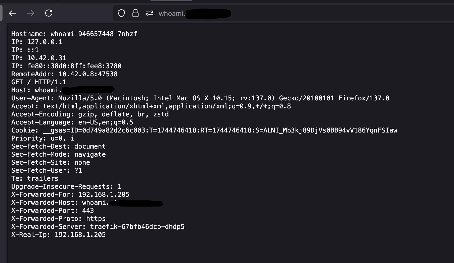Image resolution: width=454 pixels, height=263 pixels.
Task: Click the Accept-Encoding header text
Action: click(x=90, y=114)
